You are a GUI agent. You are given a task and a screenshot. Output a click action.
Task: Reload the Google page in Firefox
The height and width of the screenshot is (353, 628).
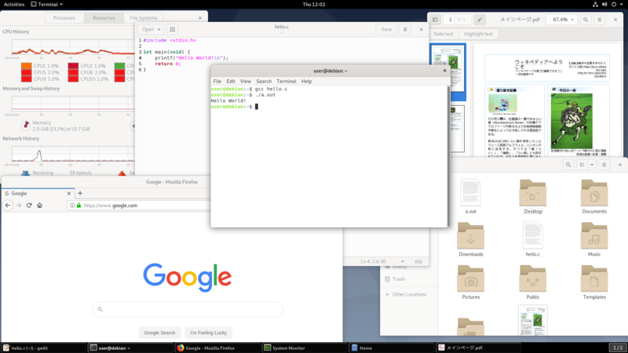(x=29, y=206)
